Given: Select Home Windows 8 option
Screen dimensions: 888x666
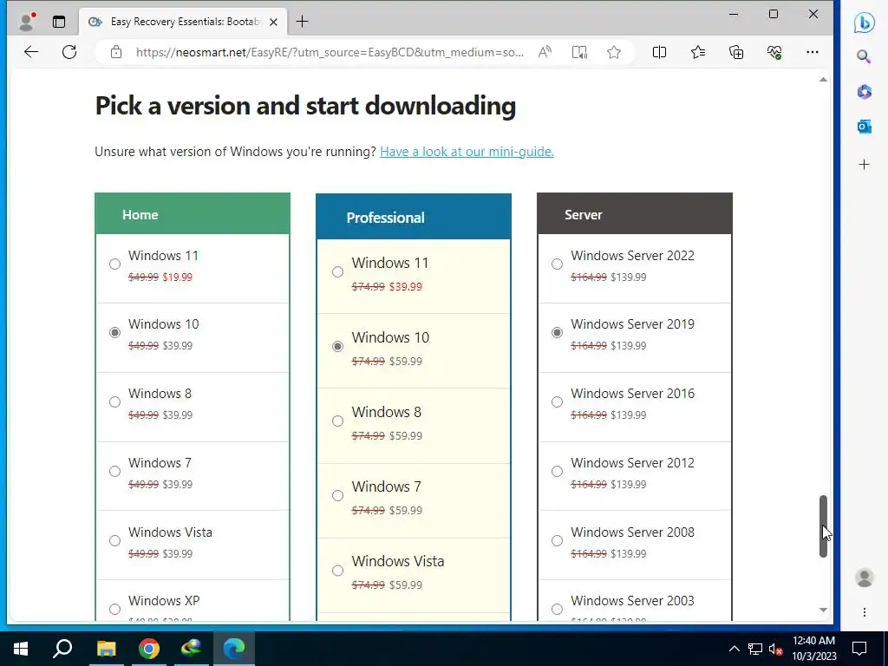Looking at the screenshot, I should click(115, 402).
